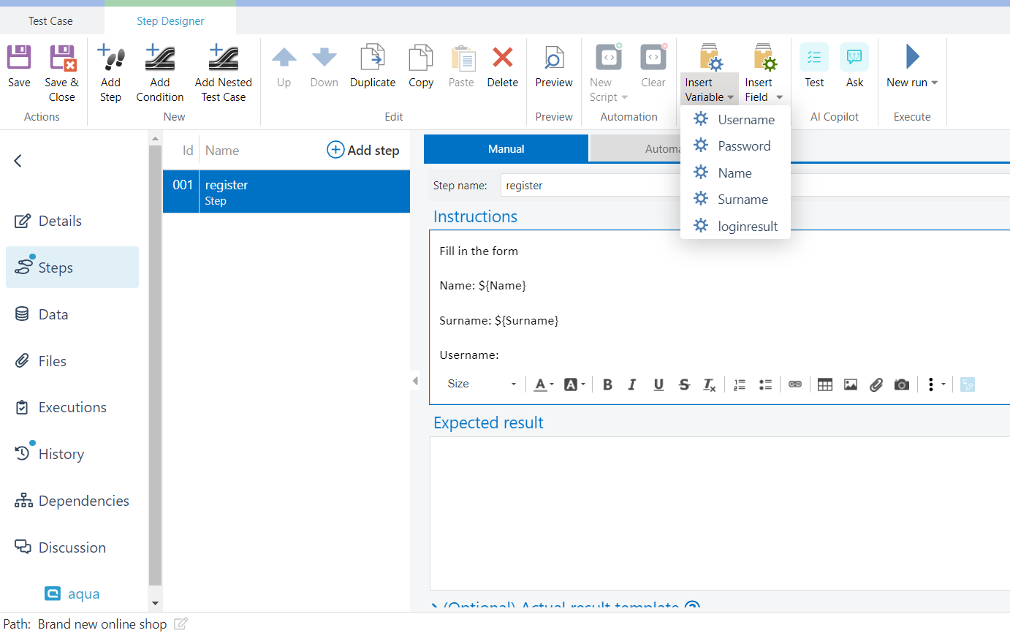
Task: Insert a table in the instructions editor
Action: click(825, 384)
